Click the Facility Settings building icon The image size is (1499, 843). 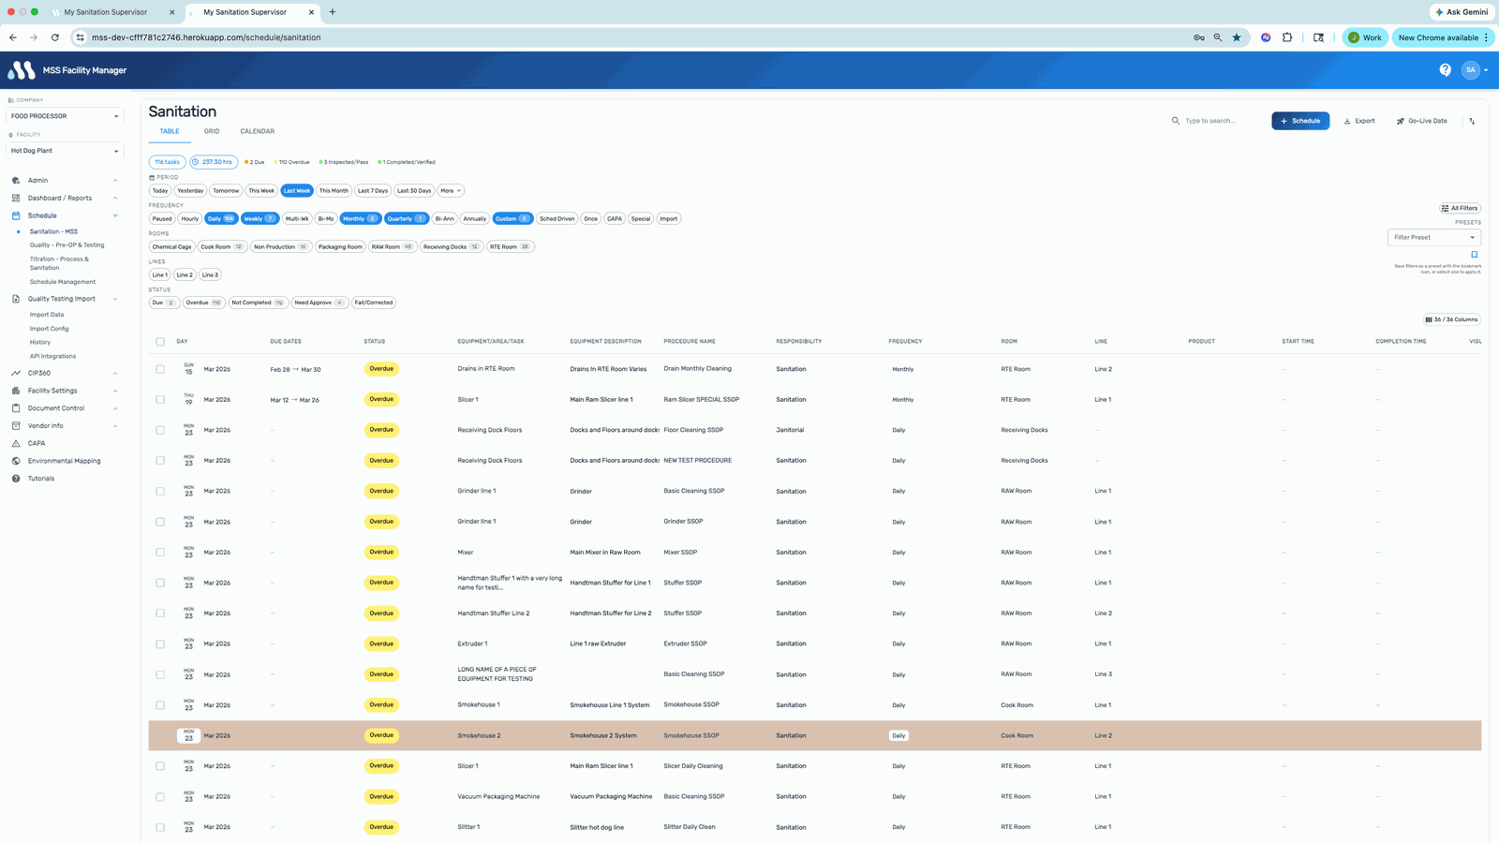pos(16,391)
